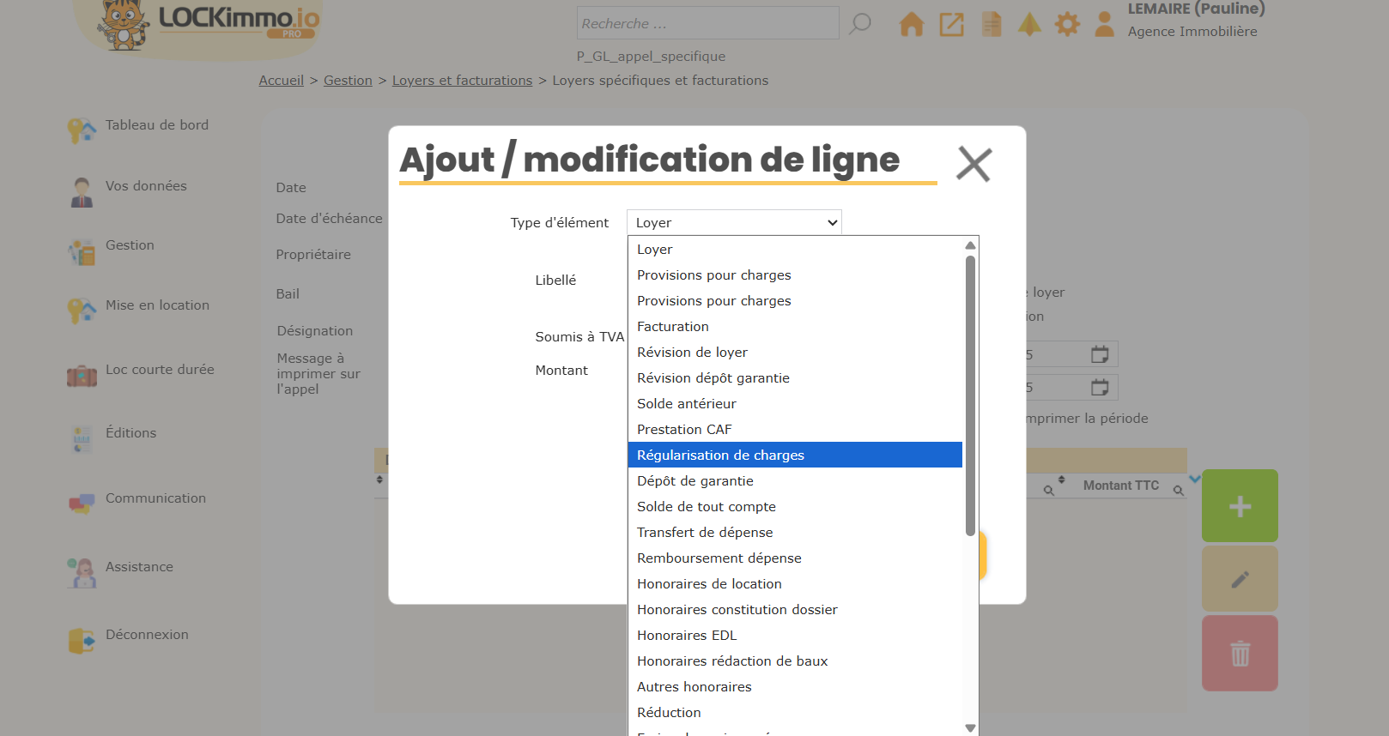Click the home icon in header
This screenshot has height=736, width=1389.
(x=911, y=24)
